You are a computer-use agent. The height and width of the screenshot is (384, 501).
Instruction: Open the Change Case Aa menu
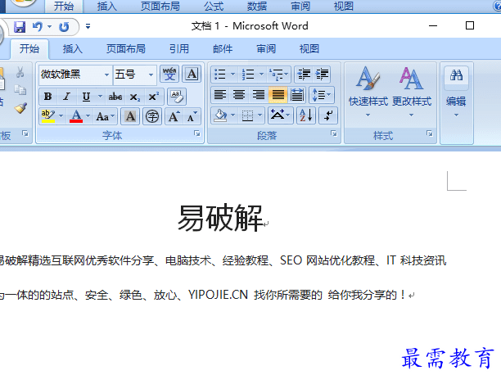point(105,116)
